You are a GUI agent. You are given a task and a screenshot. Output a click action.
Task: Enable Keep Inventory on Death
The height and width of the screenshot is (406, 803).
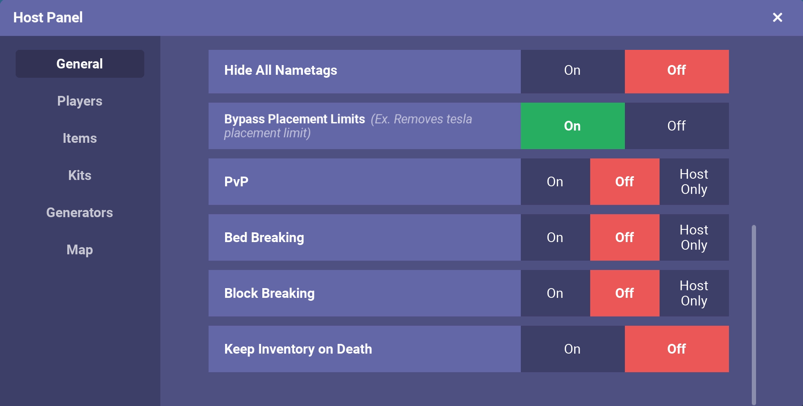point(572,349)
